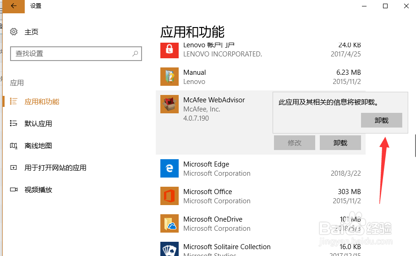This screenshot has width=416, height=256.
Task: Open 视频播放 section
Action: [x=38, y=189]
